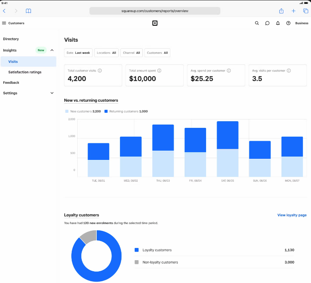Open the help question mark icon
This screenshot has width=311, height=283.
pos(288,23)
